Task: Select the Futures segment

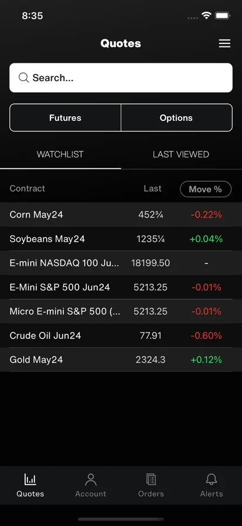Action: point(65,118)
